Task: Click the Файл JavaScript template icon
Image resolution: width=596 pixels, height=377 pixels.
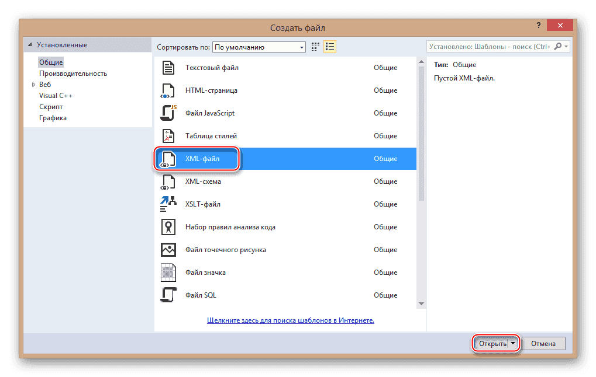Action: tap(168, 113)
